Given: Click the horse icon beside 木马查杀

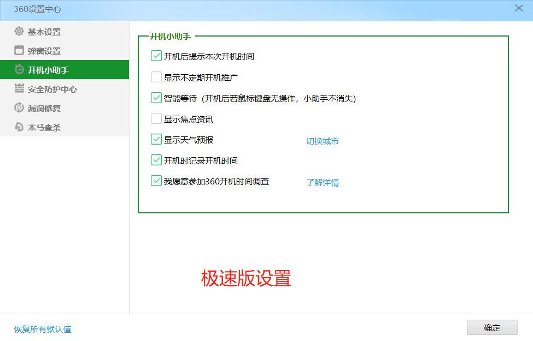Looking at the screenshot, I should [19, 127].
